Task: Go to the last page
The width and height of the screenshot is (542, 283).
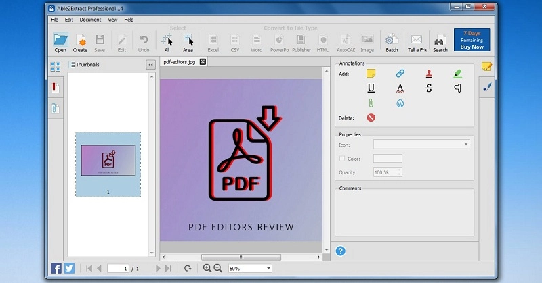Action: (168, 268)
